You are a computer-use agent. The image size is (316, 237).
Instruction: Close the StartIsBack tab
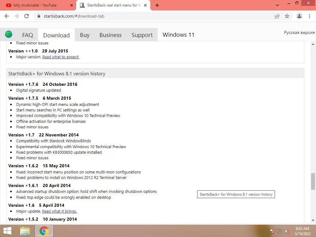click(x=145, y=5)
